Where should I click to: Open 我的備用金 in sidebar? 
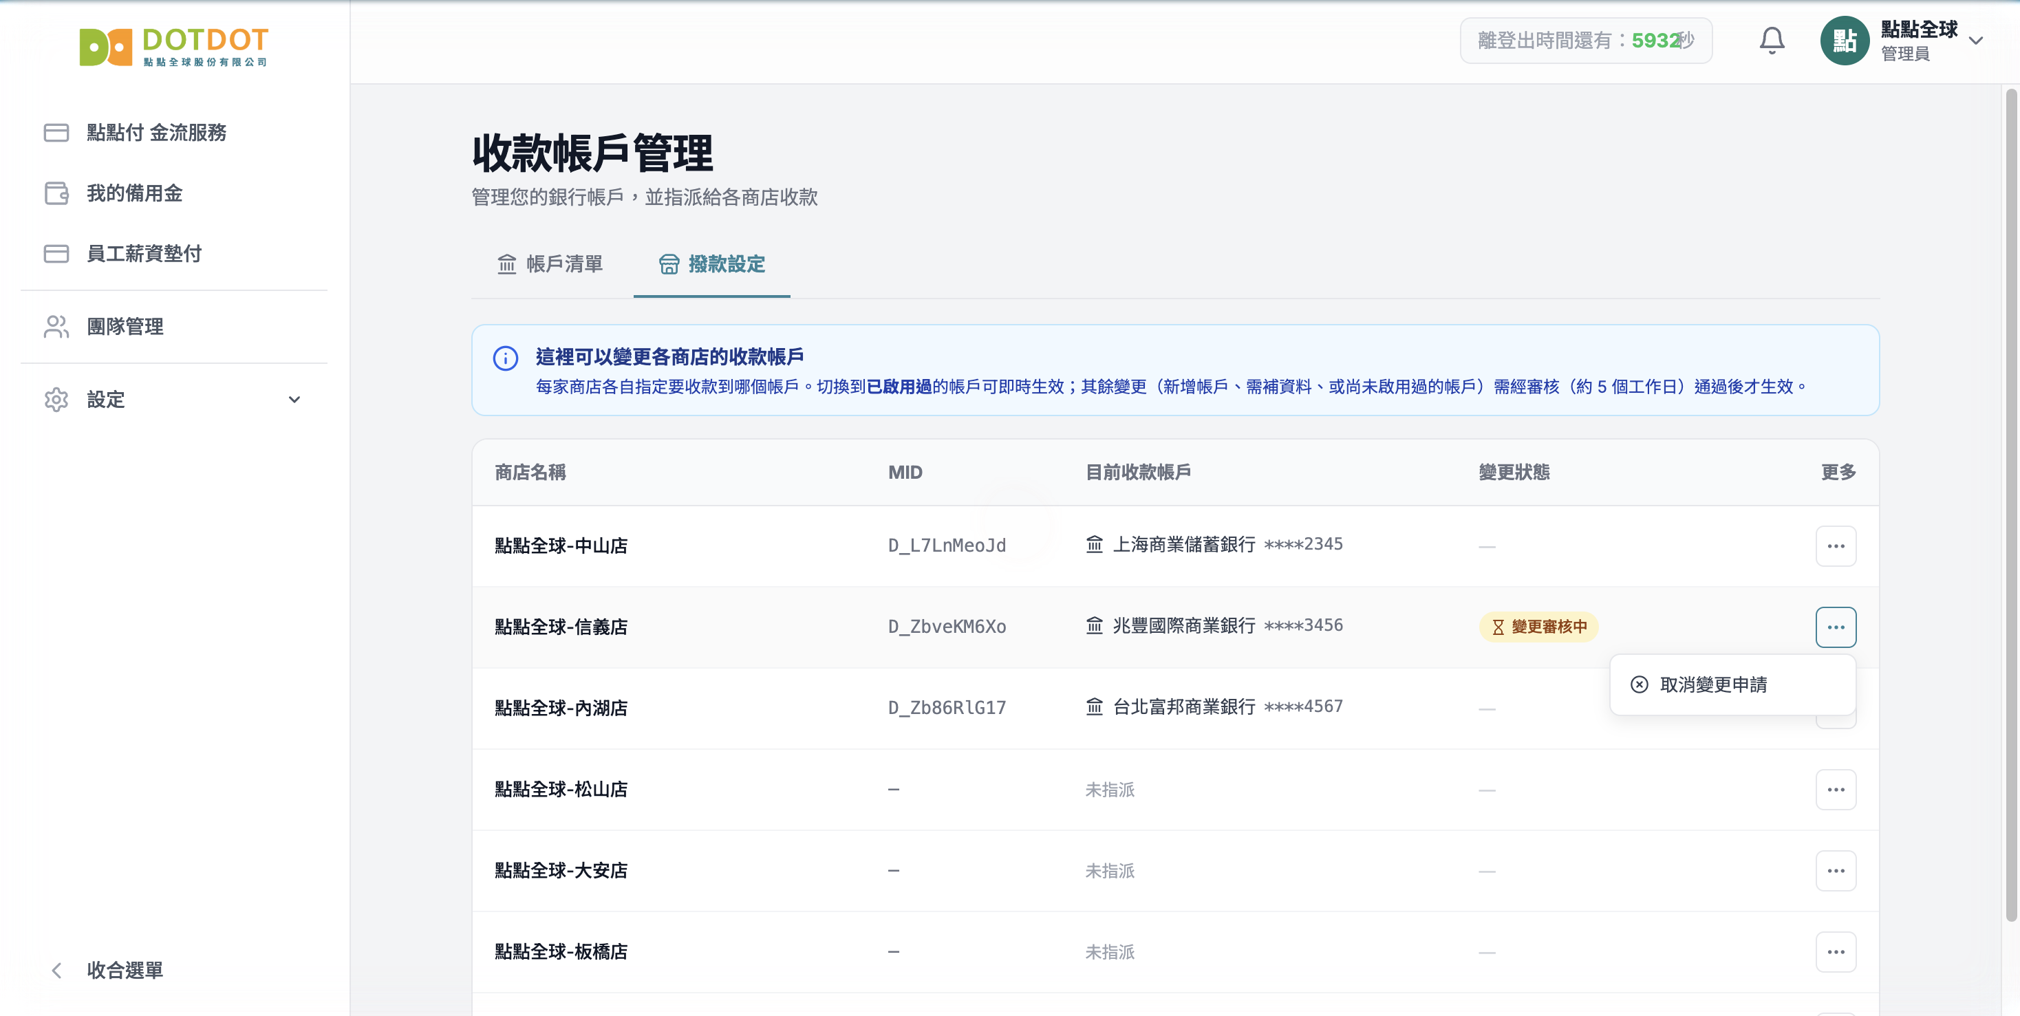point(173,193)
